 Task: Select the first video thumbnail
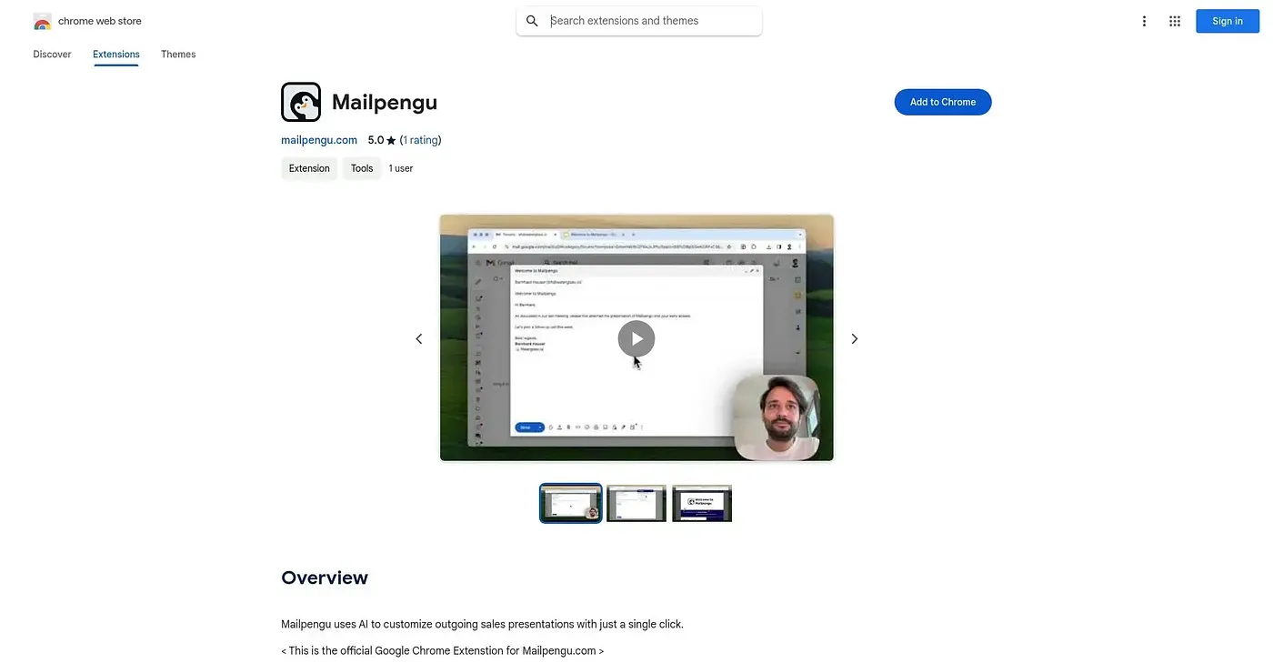[571, 503]
